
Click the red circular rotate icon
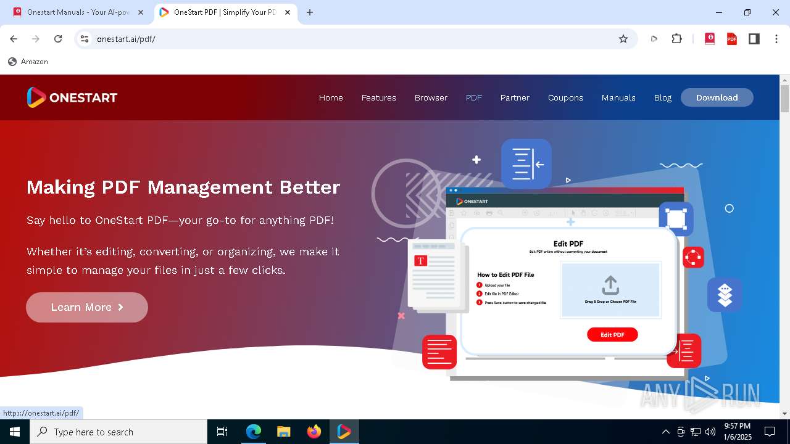click(x=694, y=257)
